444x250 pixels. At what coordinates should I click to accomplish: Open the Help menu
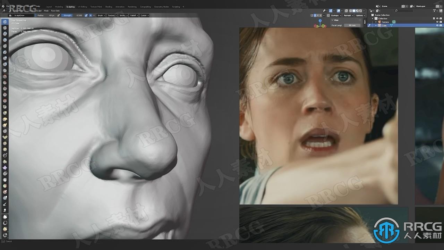[x=38, y=6]
